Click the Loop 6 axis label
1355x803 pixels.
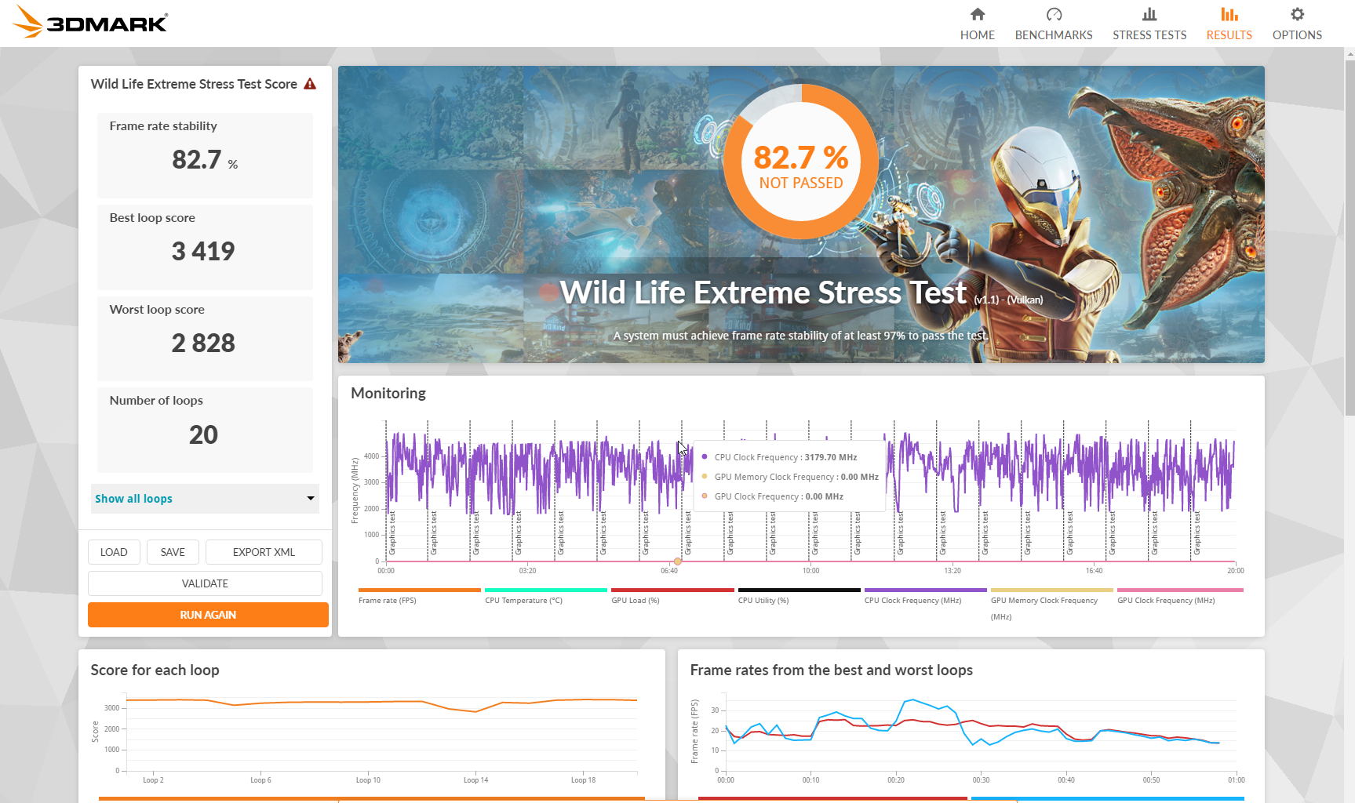pos(260,780)
